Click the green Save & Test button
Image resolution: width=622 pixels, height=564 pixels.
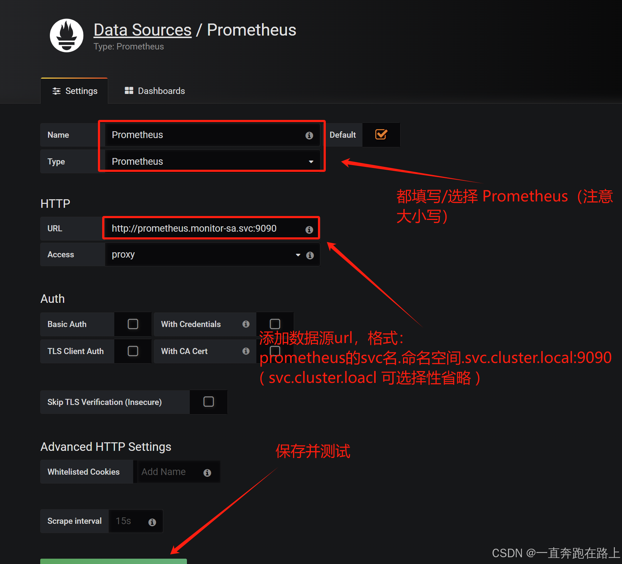114,561
